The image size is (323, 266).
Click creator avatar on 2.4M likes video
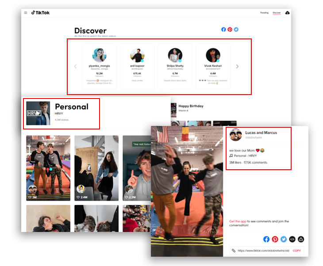point(81,189)
